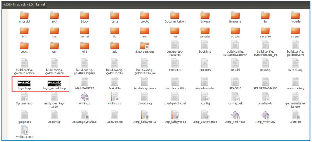Select build.config.cuttlefish.x86_64 file
This screenshot has width=312, height=142.
(265, 45)
